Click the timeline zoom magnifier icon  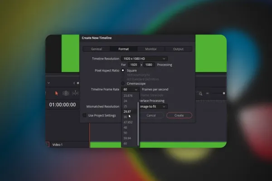click(200, 94)
